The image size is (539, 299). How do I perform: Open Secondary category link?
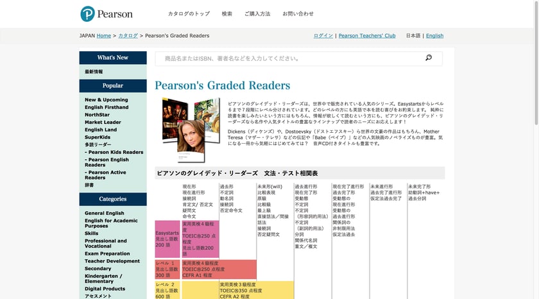coord(98,269)
